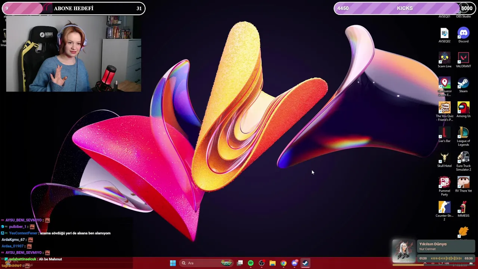The height and width of the screenshot is (269, 478).
Task: Launch the Discord desktop shortcut
Action: tap(463, 35)
